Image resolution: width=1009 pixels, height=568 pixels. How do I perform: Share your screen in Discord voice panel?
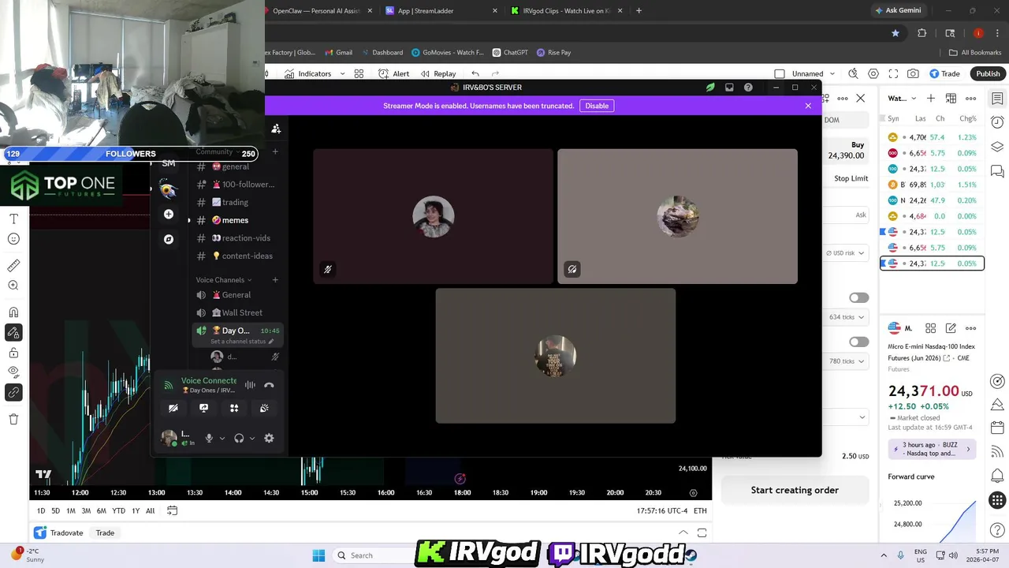[x=203, y=408]
